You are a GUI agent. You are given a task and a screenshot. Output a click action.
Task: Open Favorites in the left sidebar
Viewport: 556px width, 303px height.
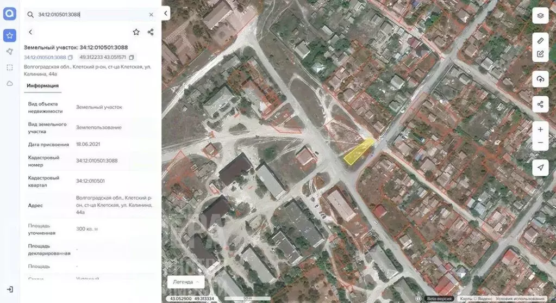9,35
